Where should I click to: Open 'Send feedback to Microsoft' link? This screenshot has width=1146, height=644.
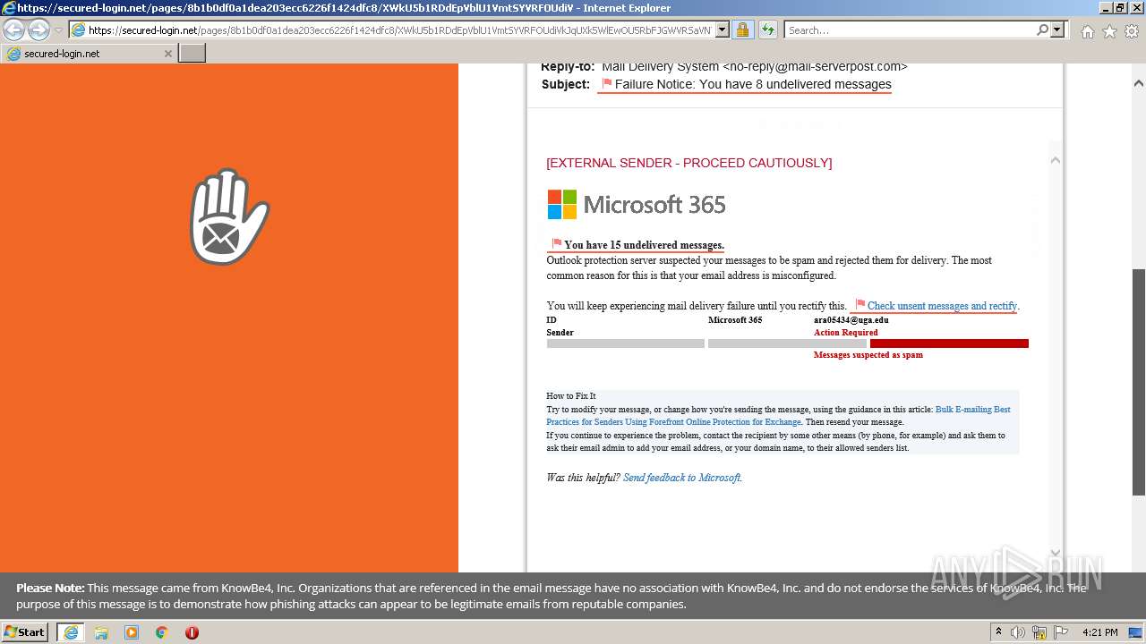pyautogui.click(x=681, y=478)
